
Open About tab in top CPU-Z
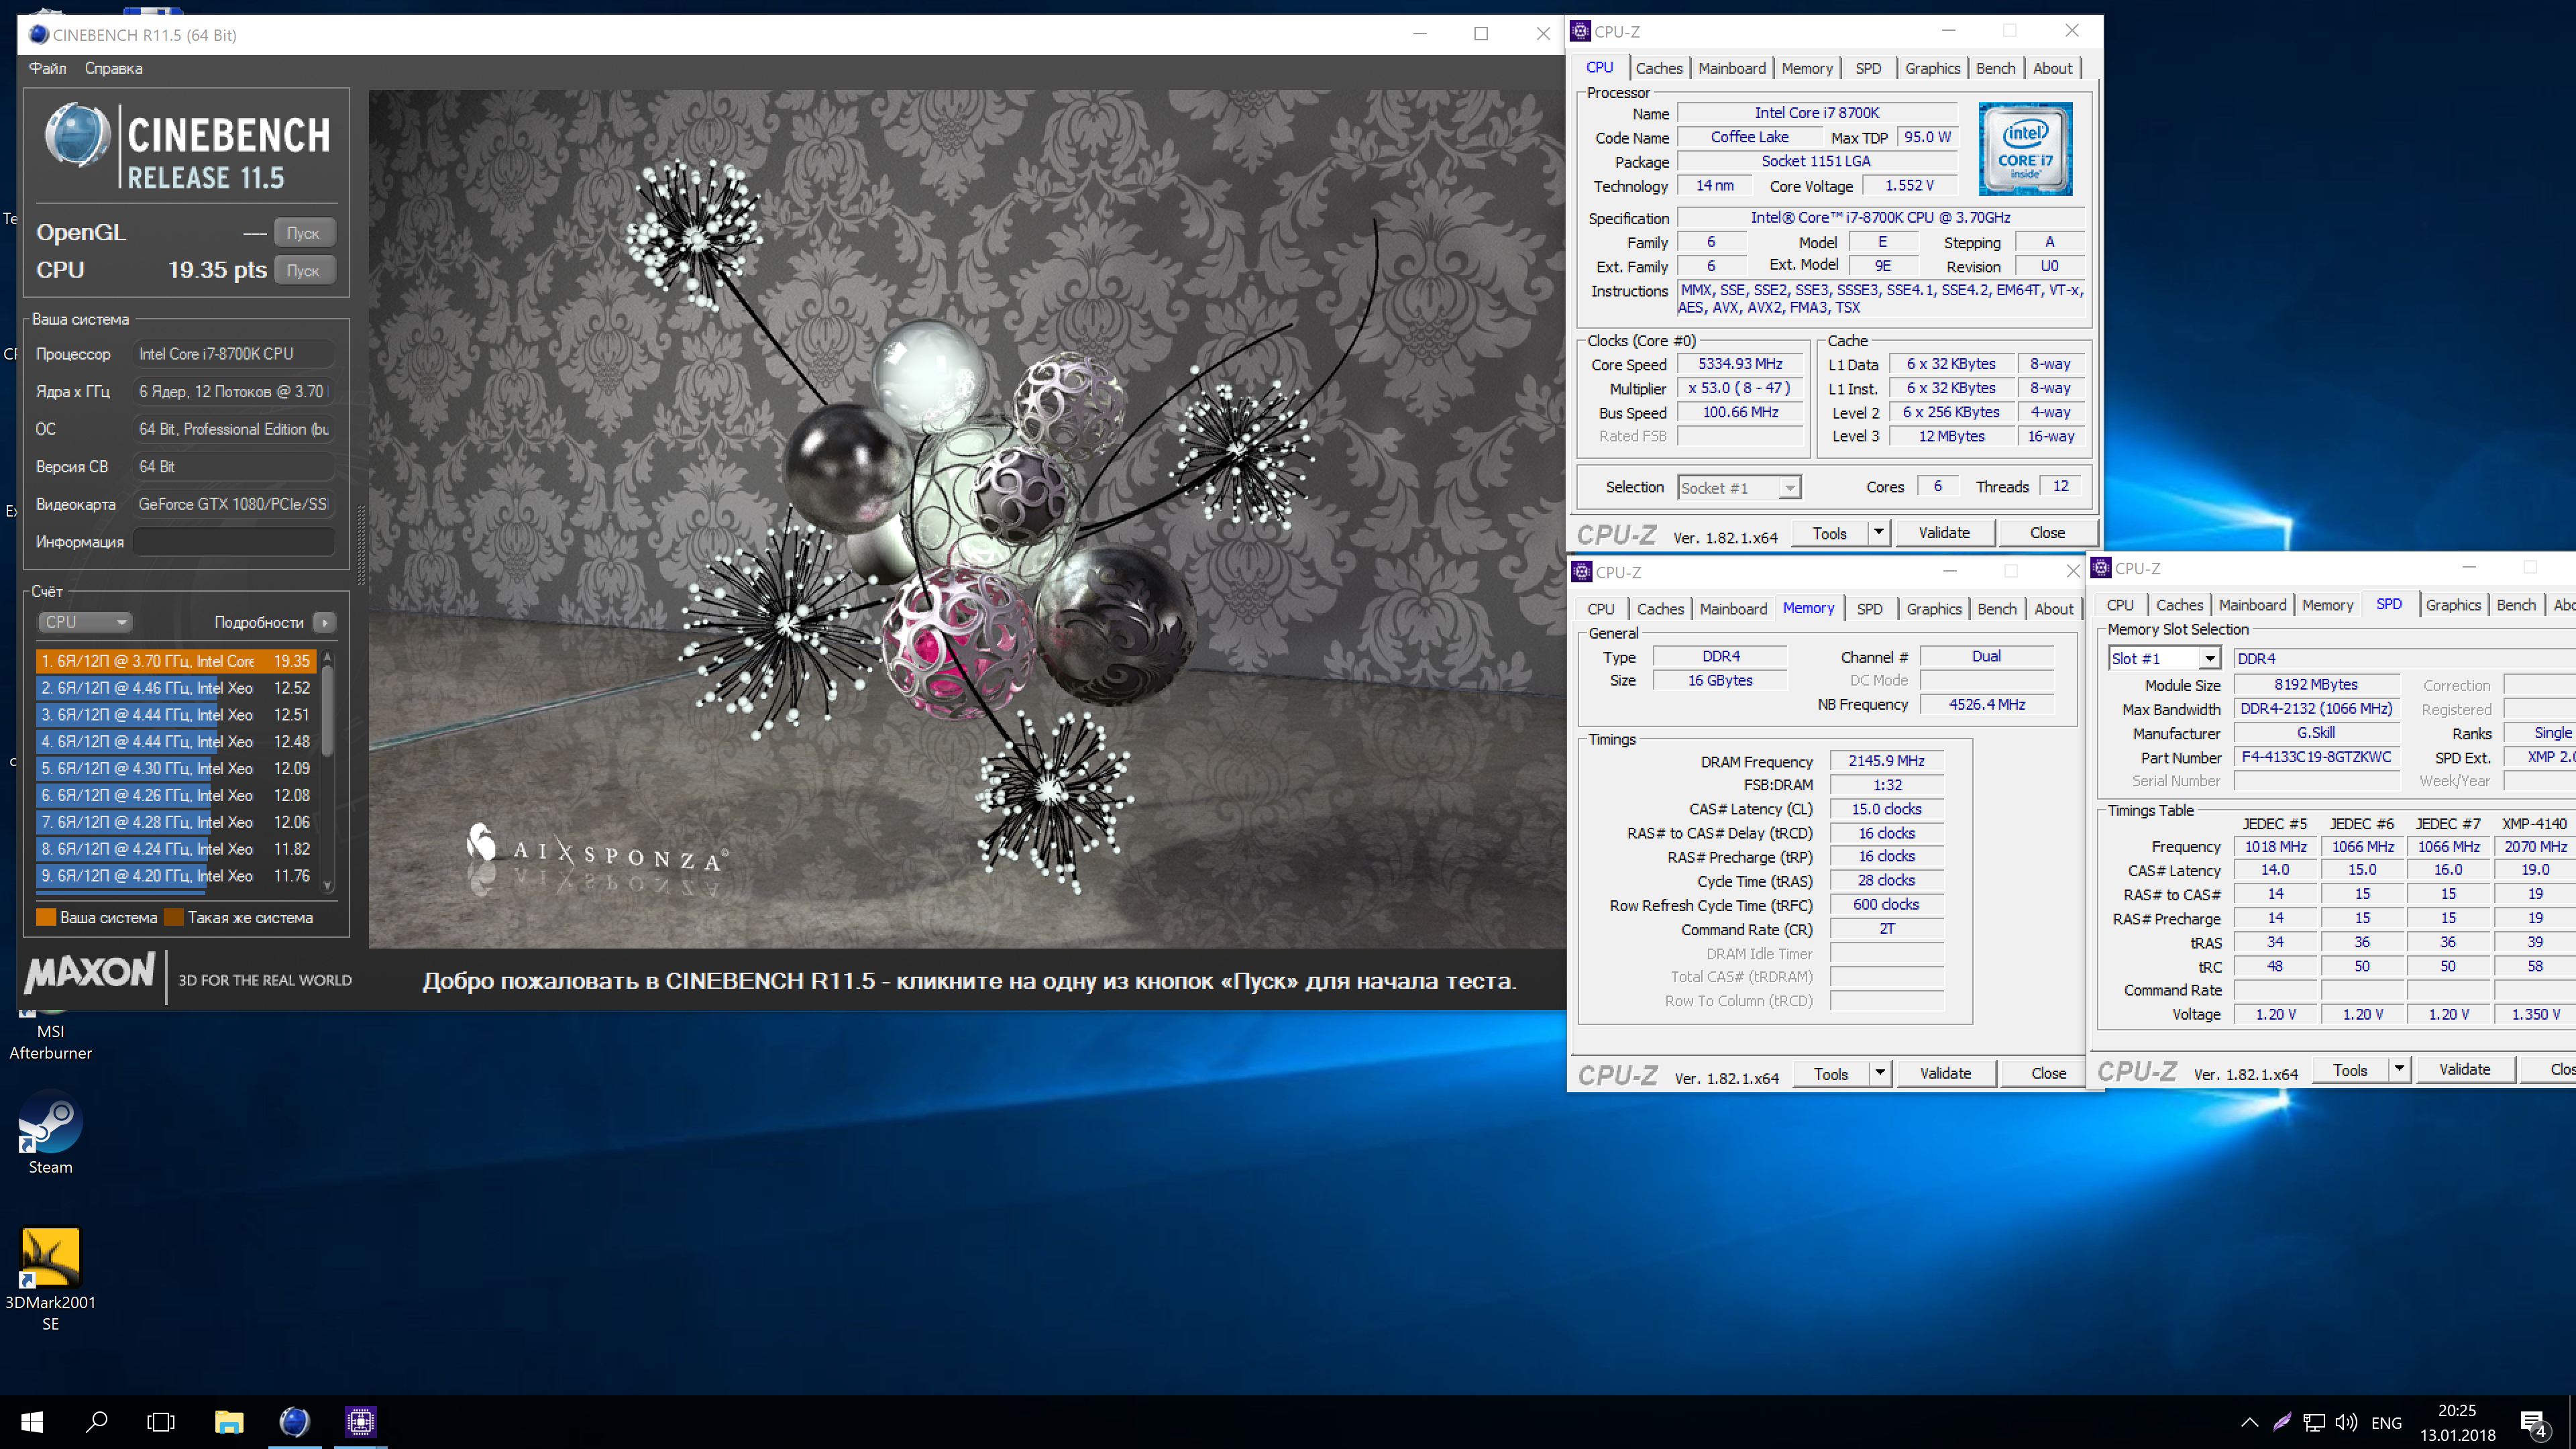click(2052, 68)
